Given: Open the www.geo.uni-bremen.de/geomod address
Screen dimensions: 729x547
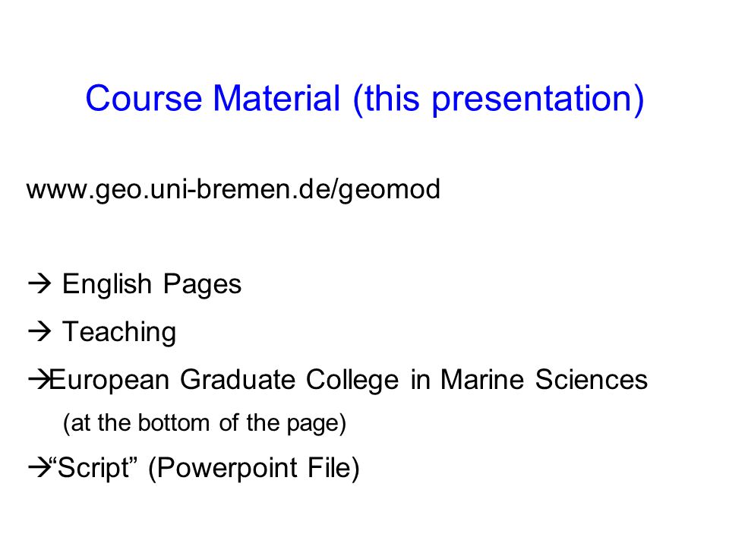Looking at the screenshot, I should point(233,190).
